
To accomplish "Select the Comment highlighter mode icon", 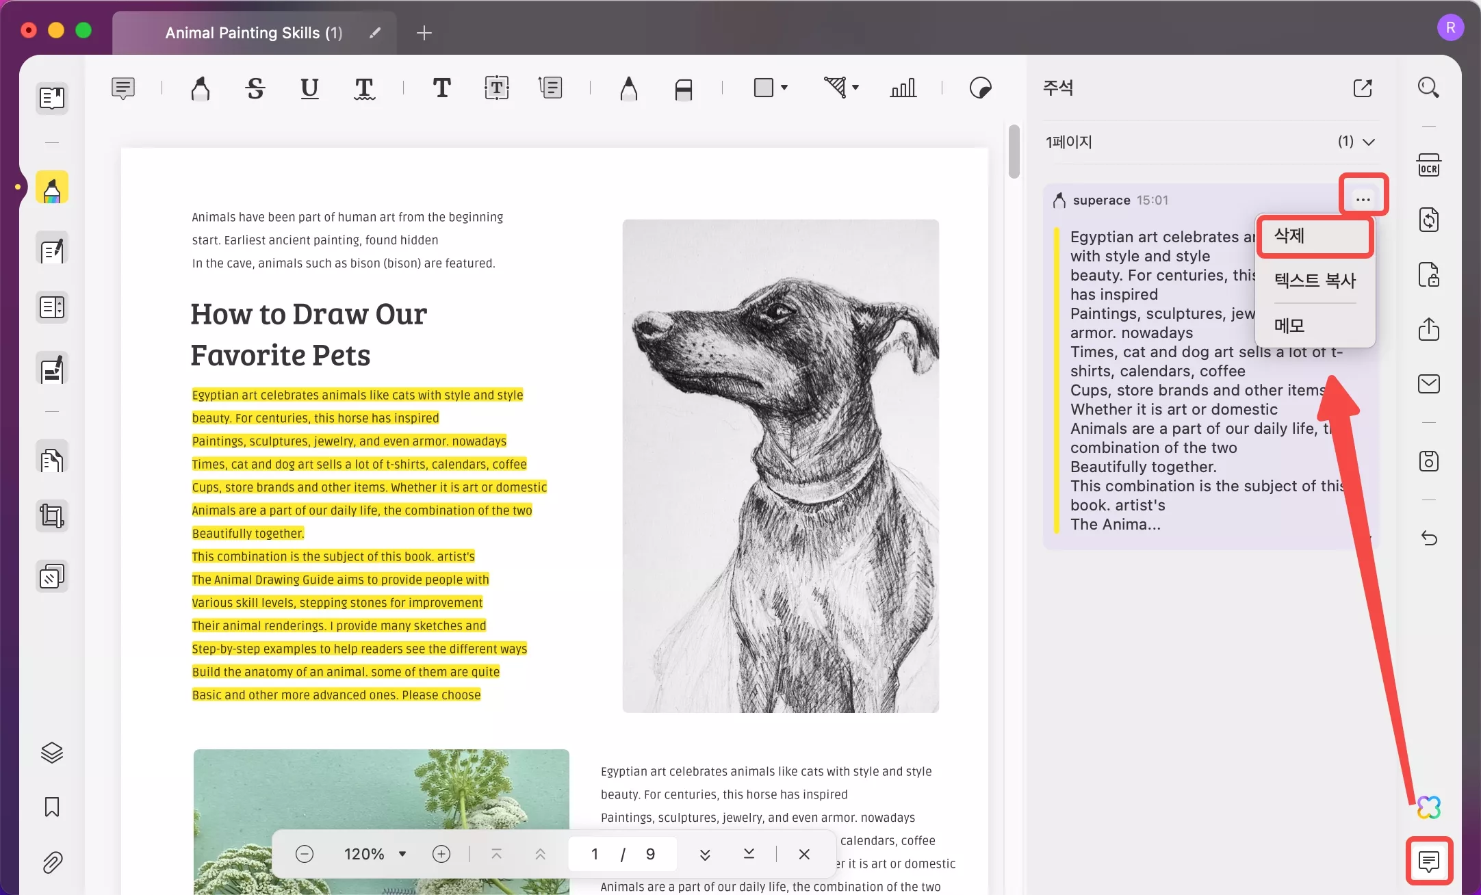I will 52,187.
